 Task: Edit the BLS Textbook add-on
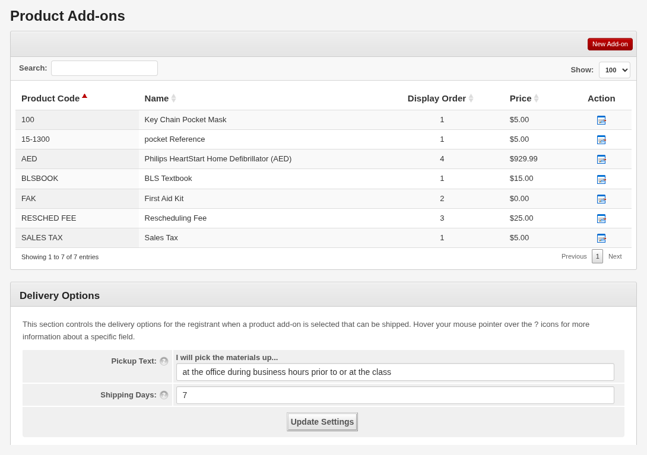[x=601, y=179]
